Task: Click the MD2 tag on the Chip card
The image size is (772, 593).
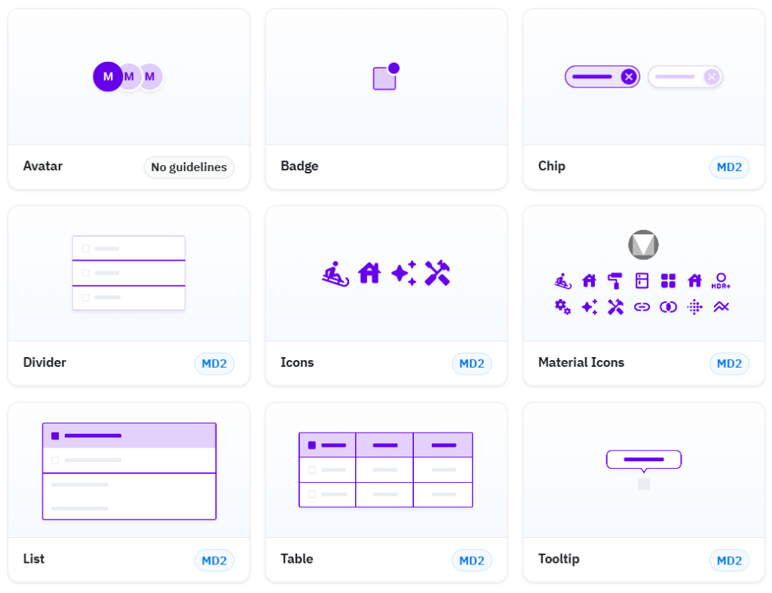Action: click(x=729, y=167)
